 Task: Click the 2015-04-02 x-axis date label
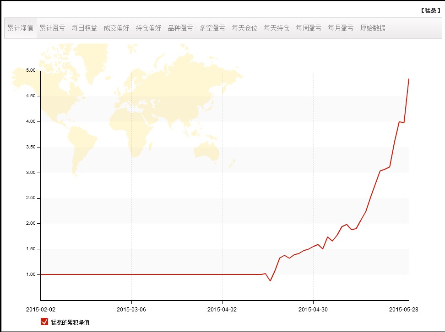click(222, 309)
